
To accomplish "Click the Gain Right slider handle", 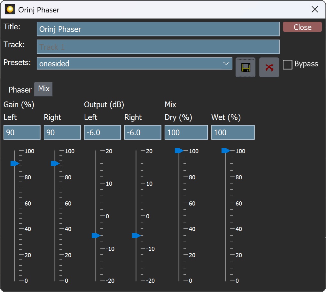I will [55, 163].
